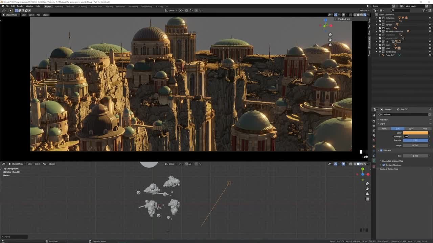The width and height of the screenshot is (433, 243).
Task: Click the pan hand gizmo in the lower viewport
Action: [x=367, y=189]
